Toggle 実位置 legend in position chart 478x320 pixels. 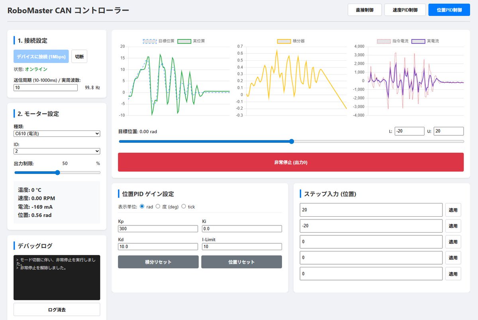pyautogui.click(x=191, y=41)
